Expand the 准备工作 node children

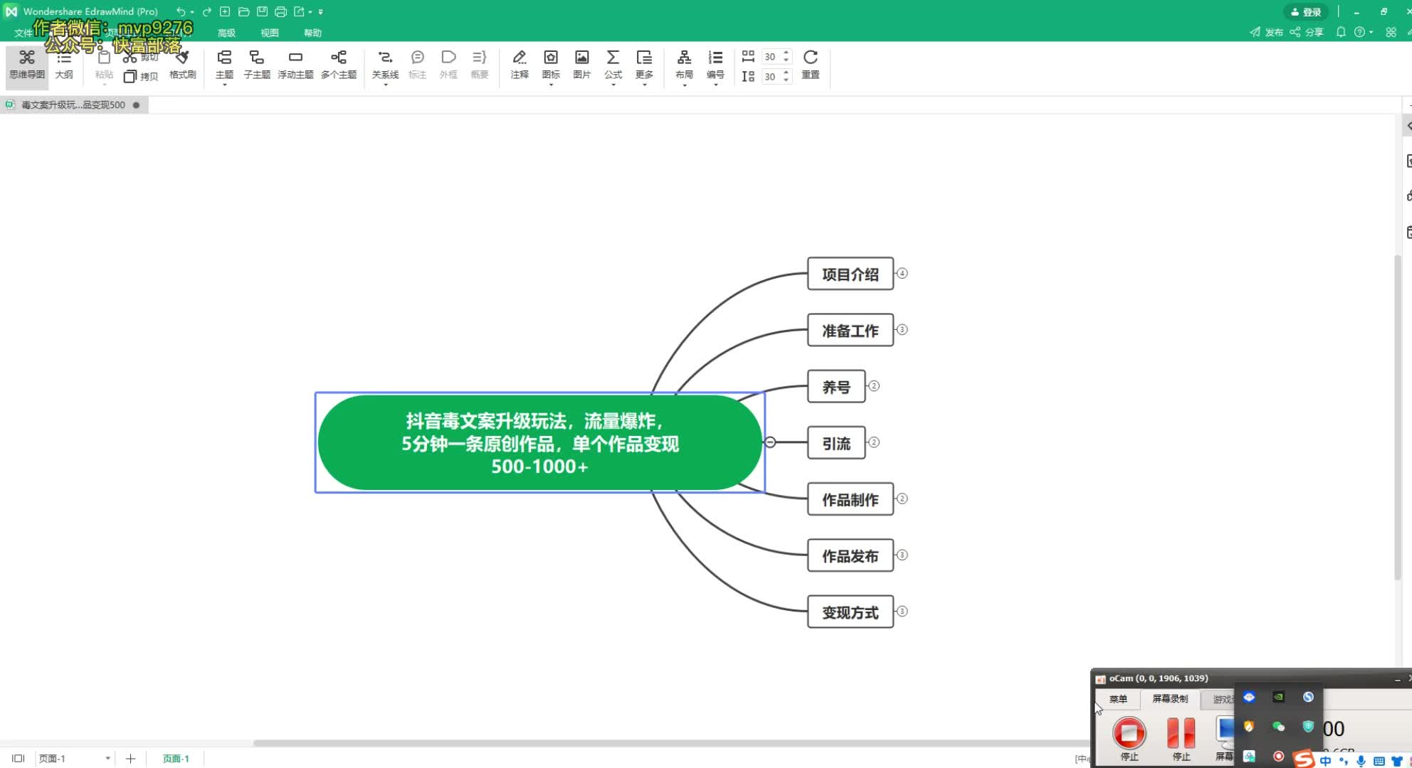pos(902,330)
